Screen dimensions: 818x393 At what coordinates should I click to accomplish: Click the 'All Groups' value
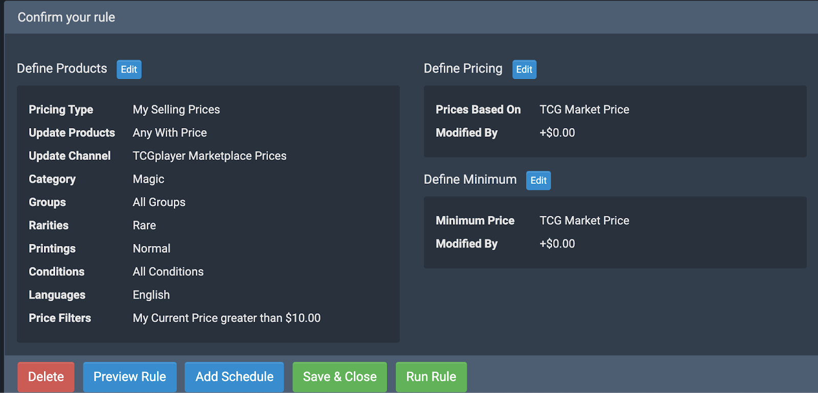click(159, 203)
